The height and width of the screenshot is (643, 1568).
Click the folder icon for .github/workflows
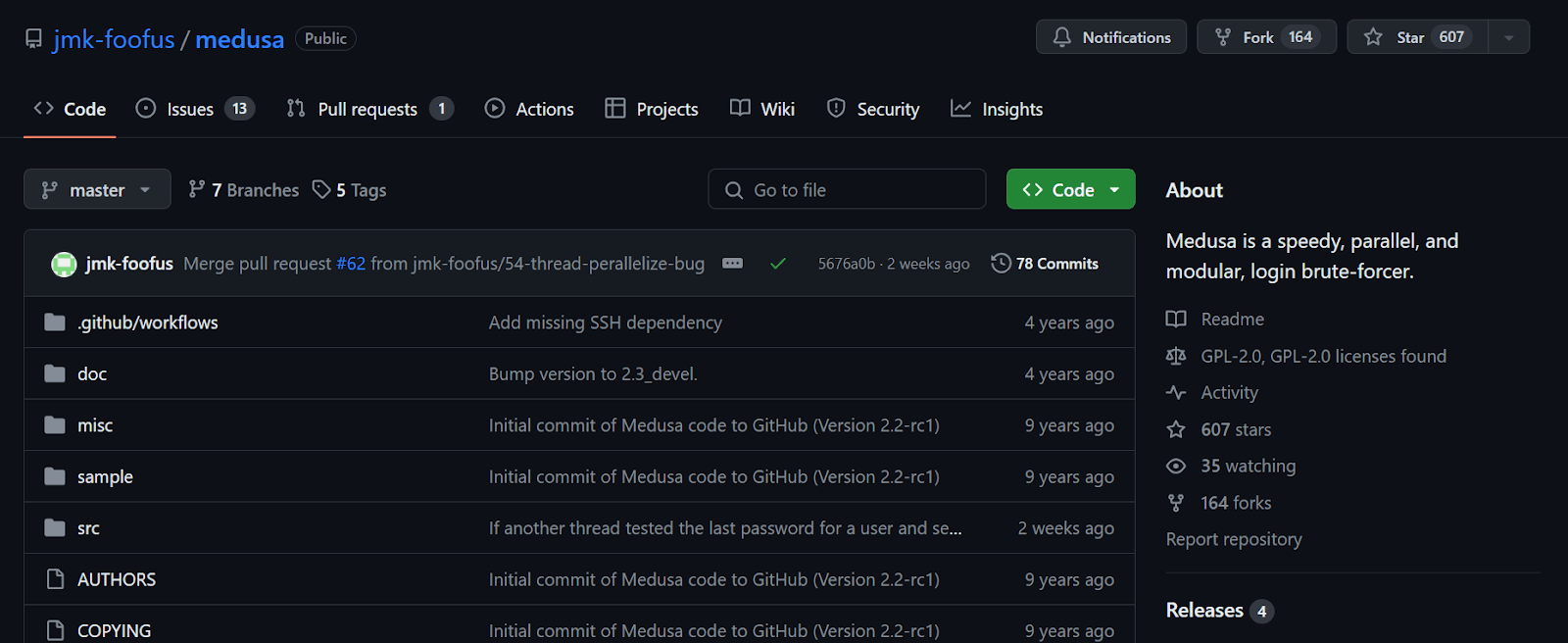55,322
